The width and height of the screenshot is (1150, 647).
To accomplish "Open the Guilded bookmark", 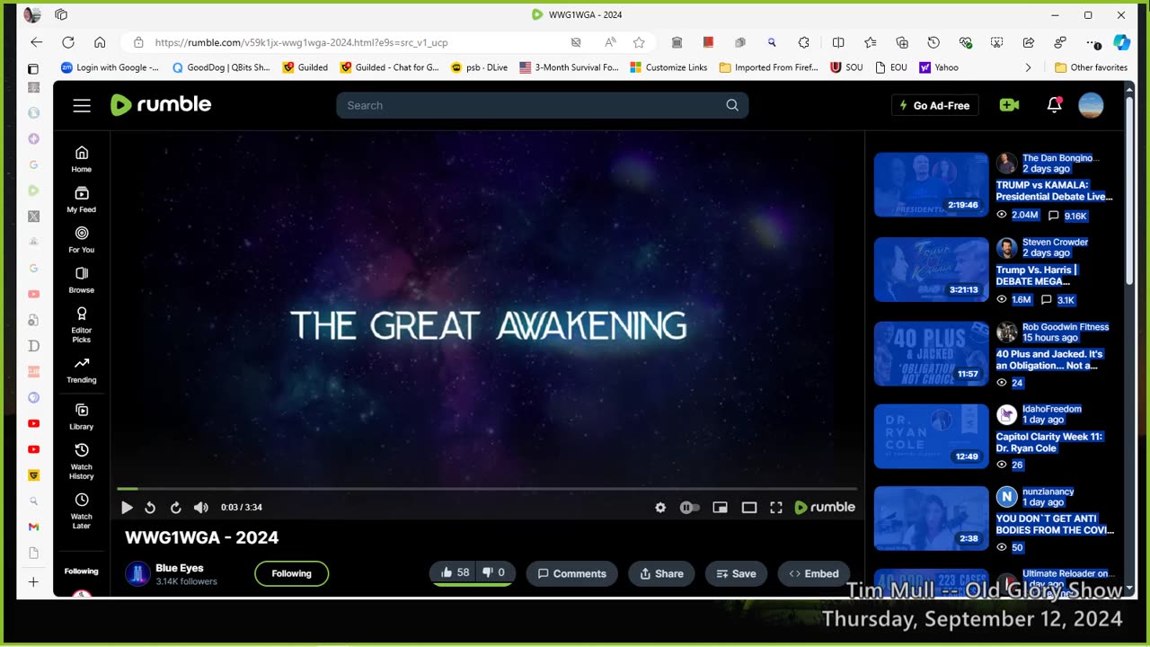I will tap(305, 67).
